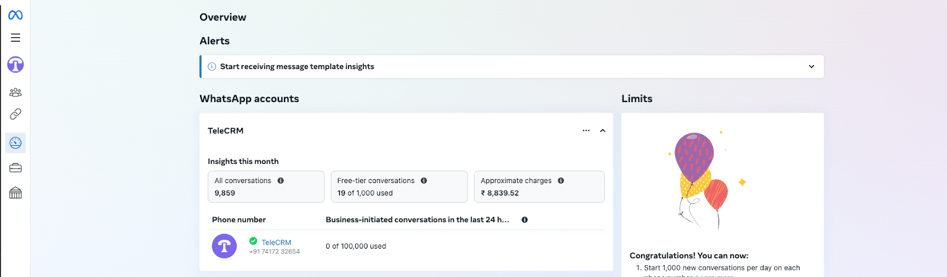Open the billing building sidebar icon
The height and width of the screenshot is (277, 947).
point(15,193)
